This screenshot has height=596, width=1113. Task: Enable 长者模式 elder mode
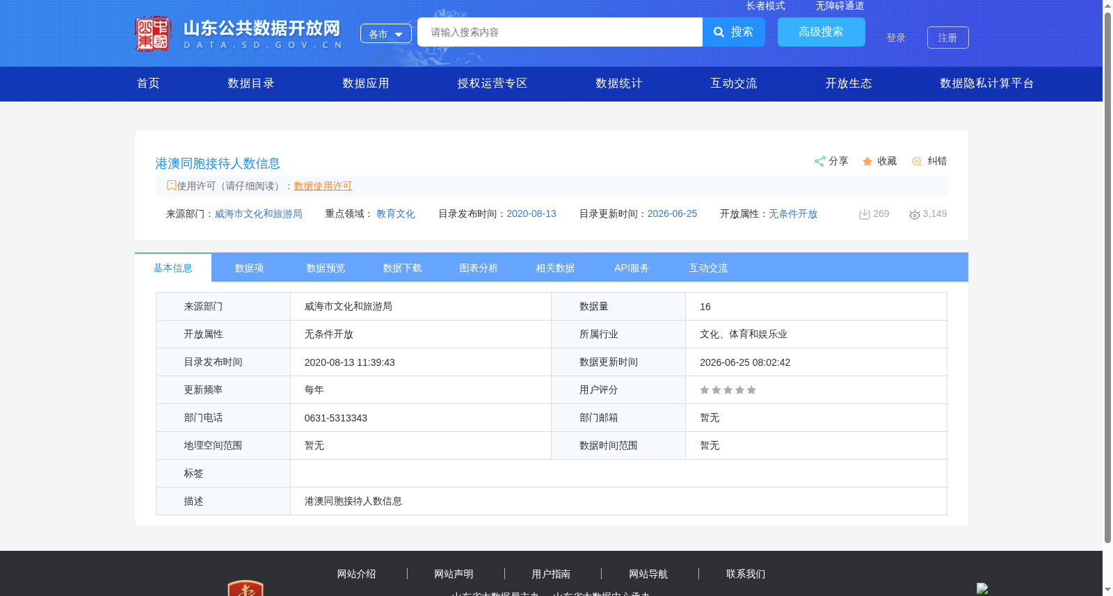click(x=765, y=6)
